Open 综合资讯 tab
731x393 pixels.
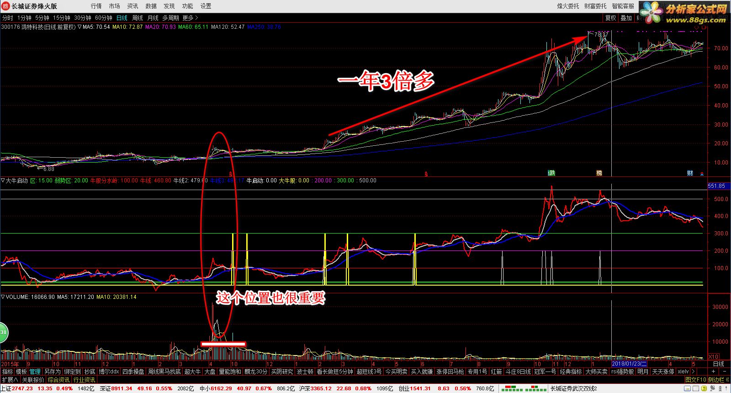58,380
